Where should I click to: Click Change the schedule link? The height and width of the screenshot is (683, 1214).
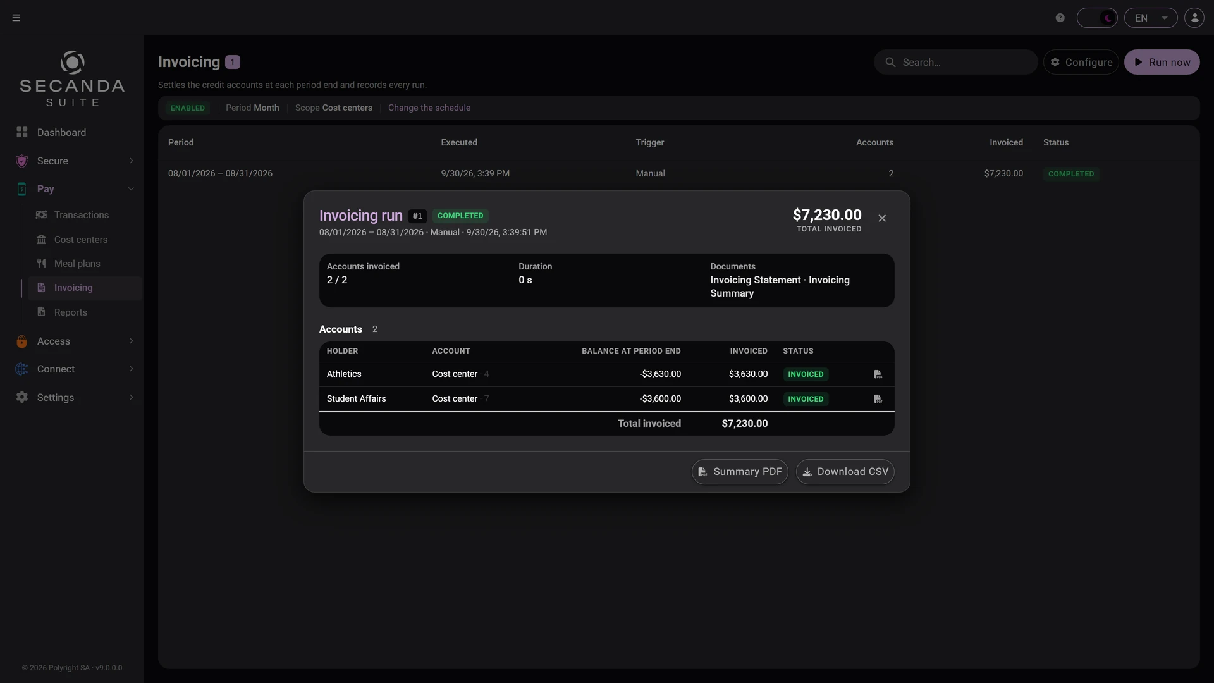coord(429,108)
